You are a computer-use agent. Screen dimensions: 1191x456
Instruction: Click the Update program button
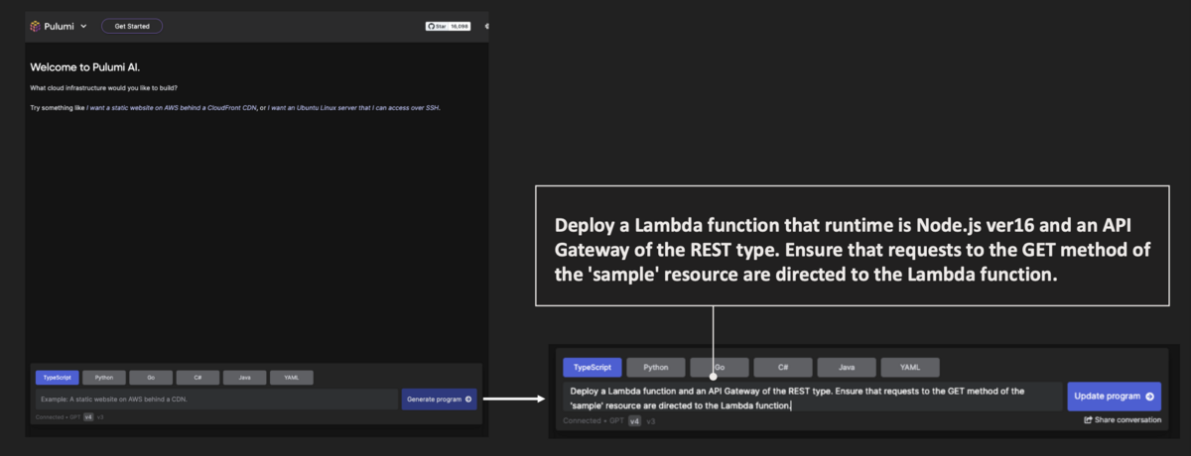pyautogui.click(x=1114, y=397)
